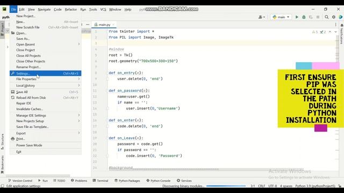
Task: Click the user account icon in toolbar
Action: point(262,17)
